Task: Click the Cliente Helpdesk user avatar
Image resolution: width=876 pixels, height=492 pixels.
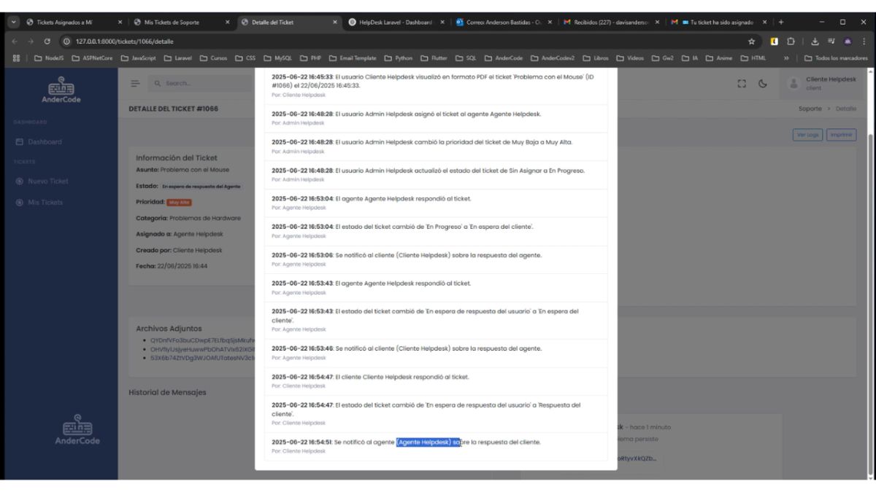Action: [794, 84]
